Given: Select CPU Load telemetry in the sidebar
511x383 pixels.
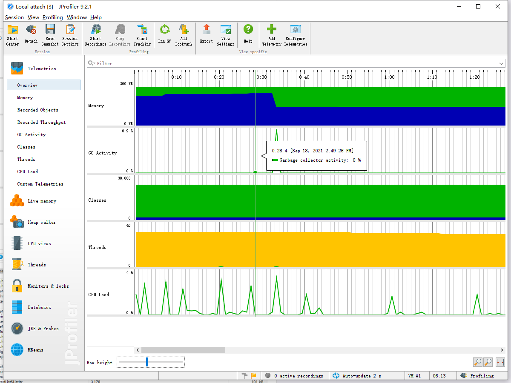Looking at the screenshot, I should [x=27, y=171].
